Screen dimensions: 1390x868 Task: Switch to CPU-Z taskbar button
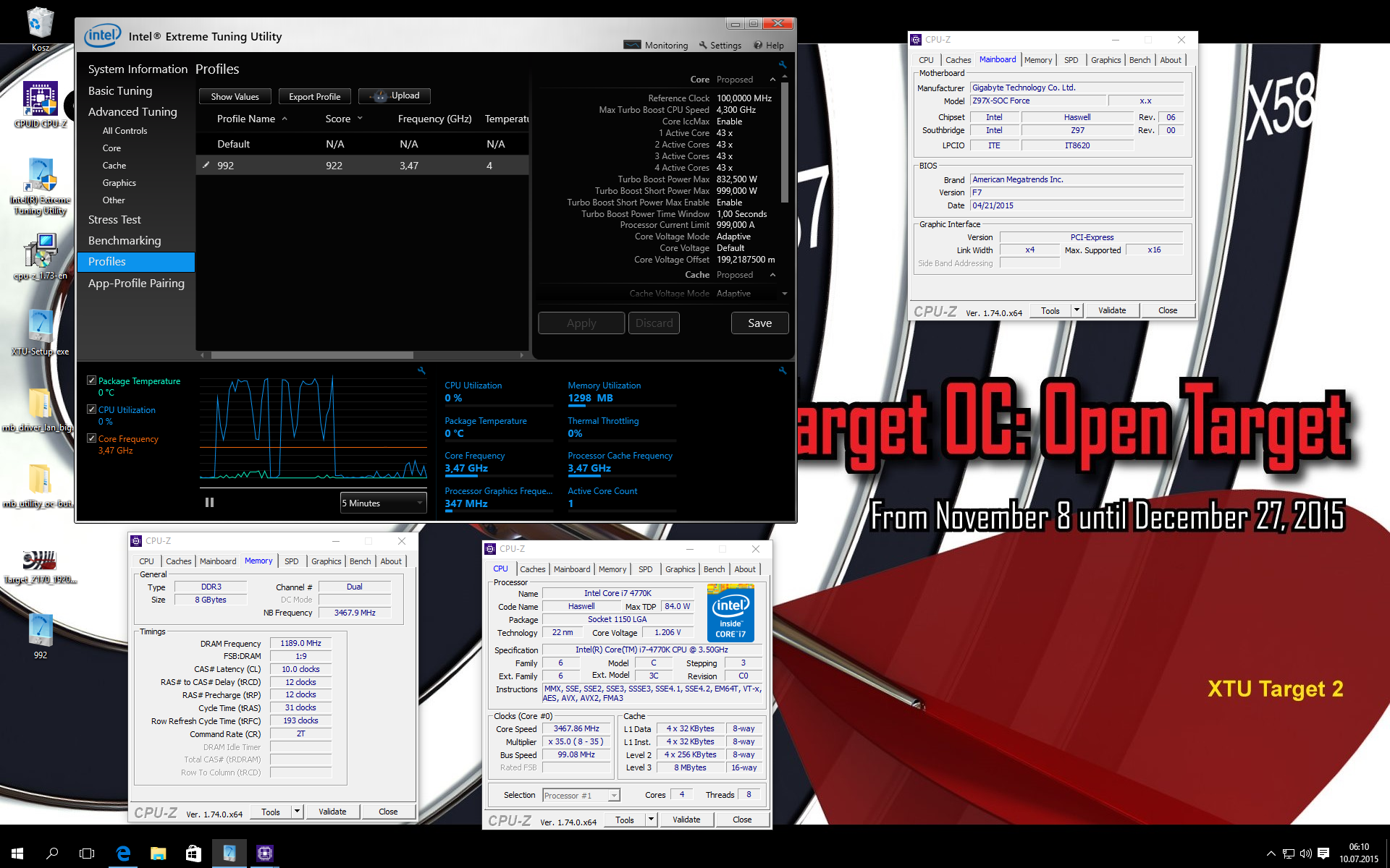[x=265, y=854]
